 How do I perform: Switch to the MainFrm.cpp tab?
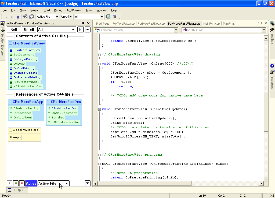[211, 24]
